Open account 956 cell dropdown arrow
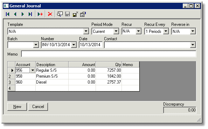Viewport: 208px width, 129px height. pyautogui.click(x=33, y=70)
